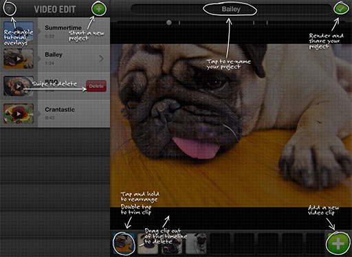Open the Crantastic project row
The width and height of the screenshot is (352, 257).
click(55, 113)
